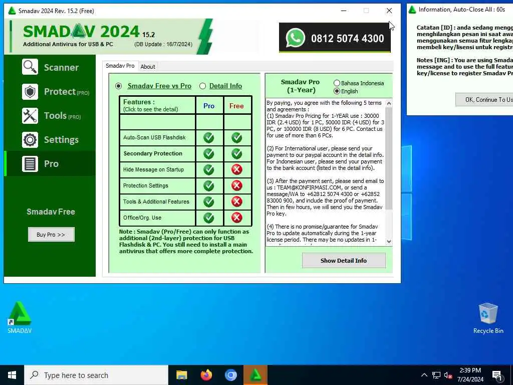Switch to the Smadav Pro tab
This screenshot has height=385, width=513.
tap(120, 66)
